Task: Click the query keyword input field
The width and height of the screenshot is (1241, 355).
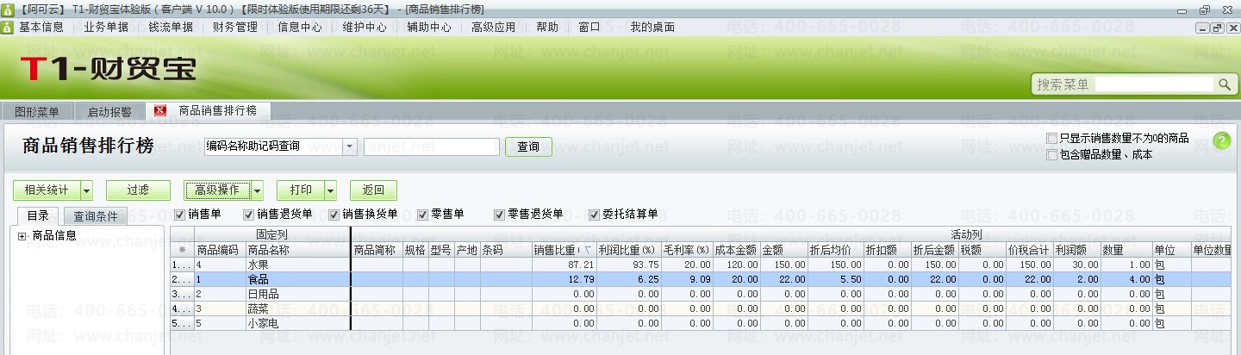Action: click(x=432, y=146)
